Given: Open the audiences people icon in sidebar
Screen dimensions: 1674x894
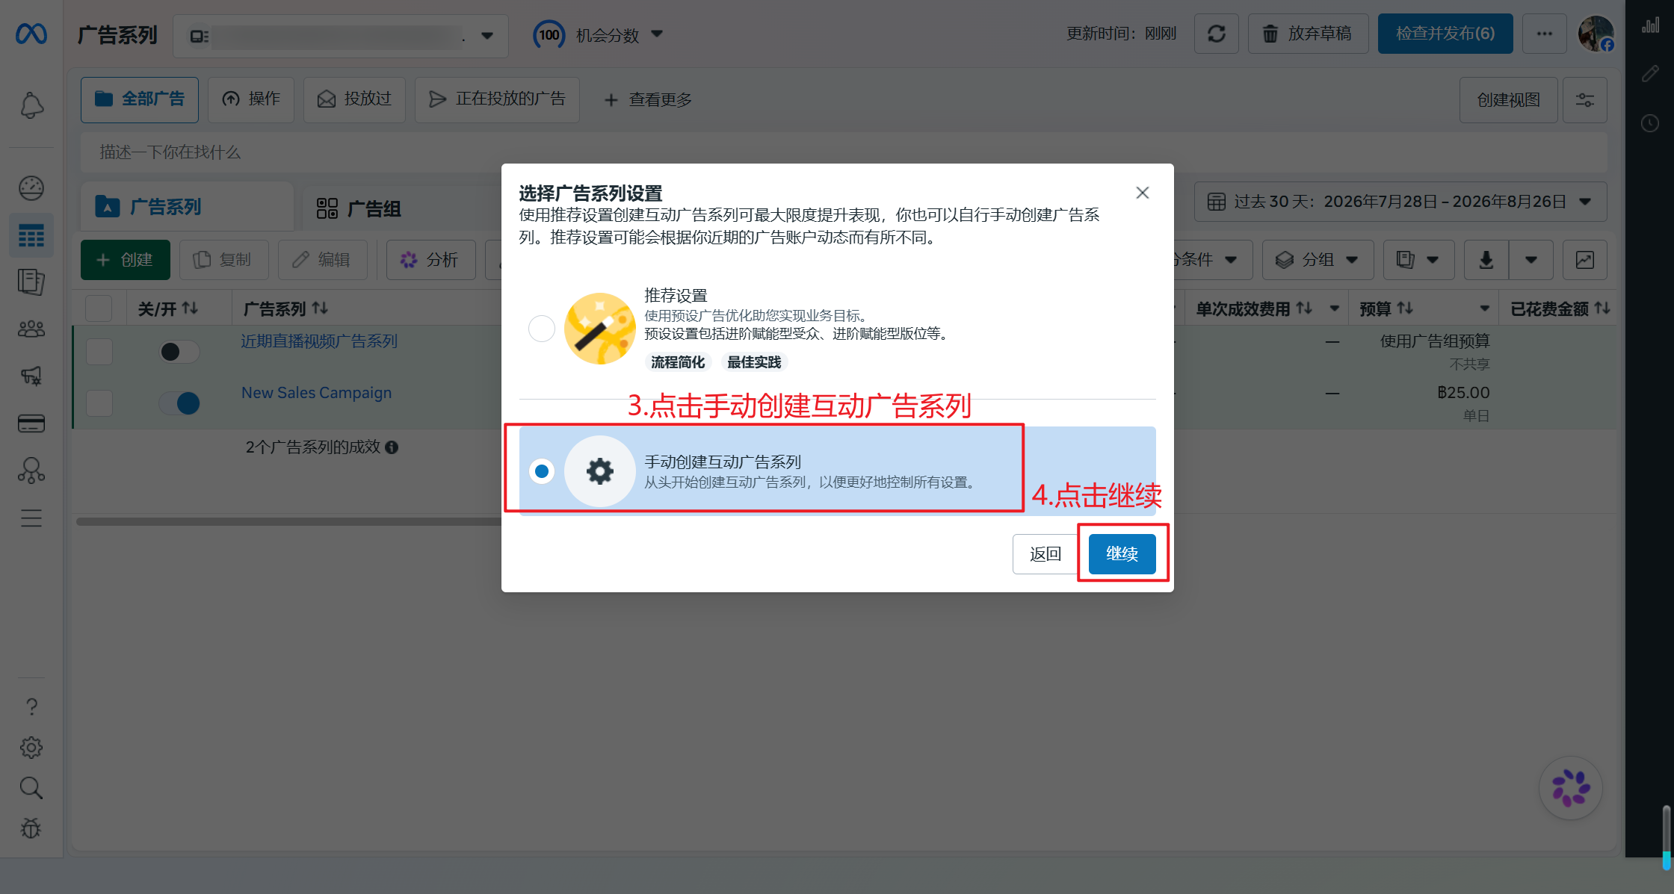Looking at the screenshot, I should pos(31,329).
